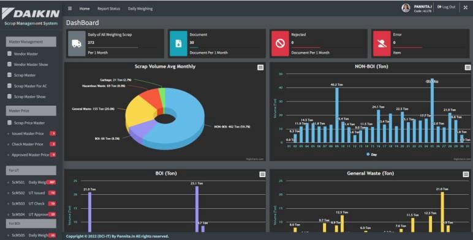Image resolution: width=473 pixels, height=240 pixels.
Task: Open Scrap Master Show in sidebar
Action: tap(29, 96)
